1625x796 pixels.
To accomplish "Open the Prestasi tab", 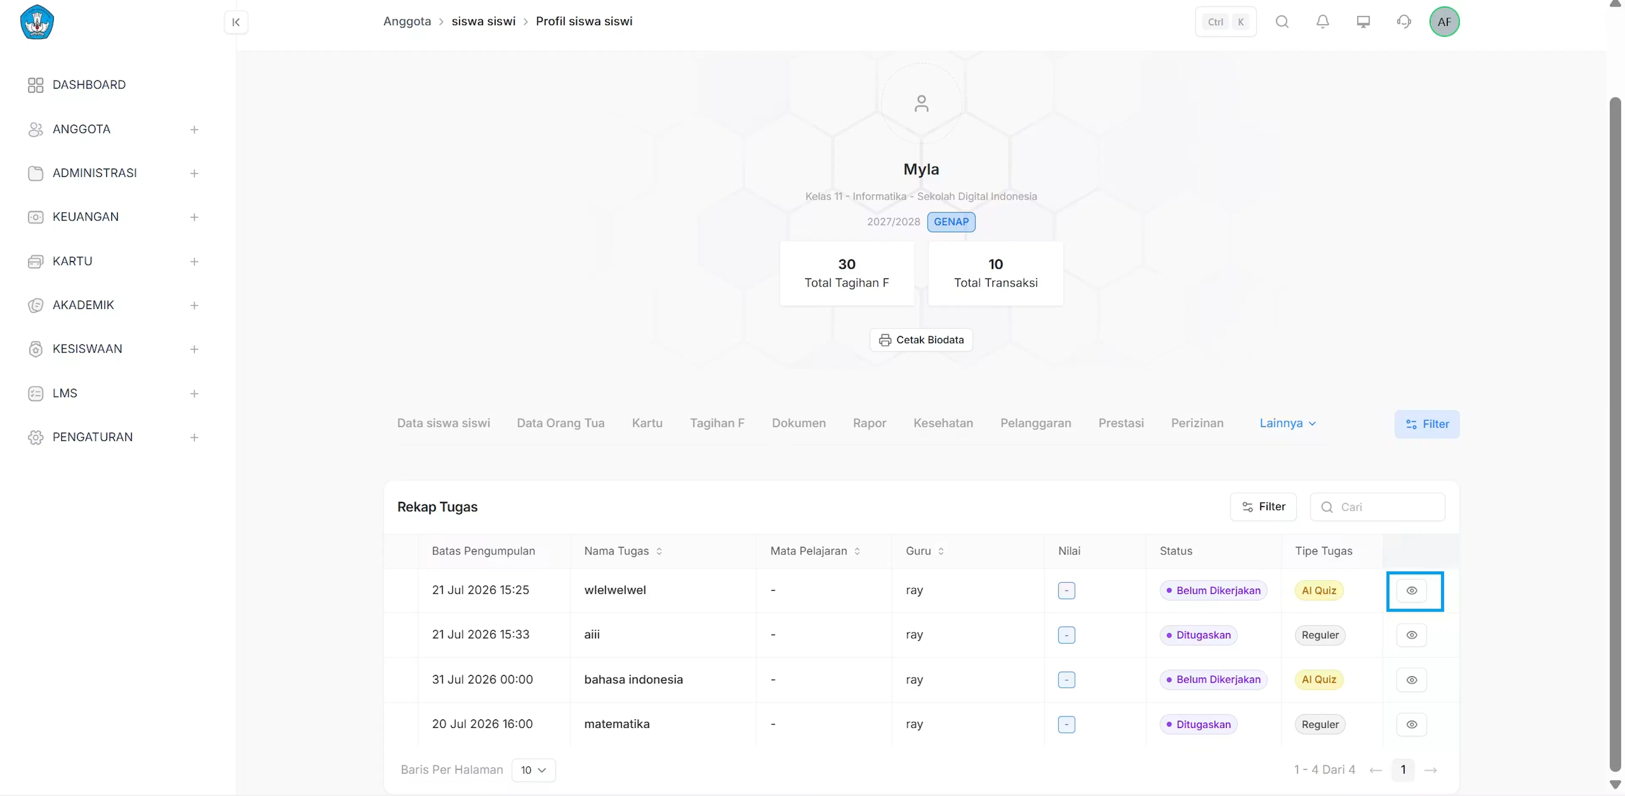I will coord(1121,423).
